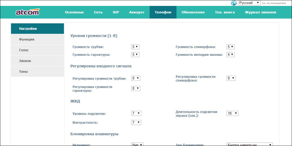Select Настройки in the sidebar

tap(37, 29)
